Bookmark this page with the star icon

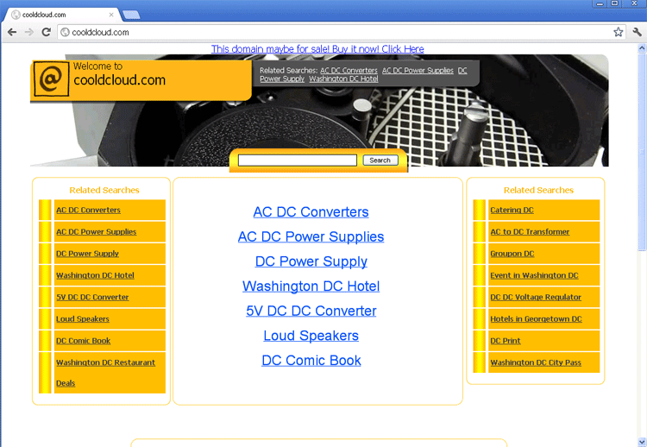pos(618,32)
